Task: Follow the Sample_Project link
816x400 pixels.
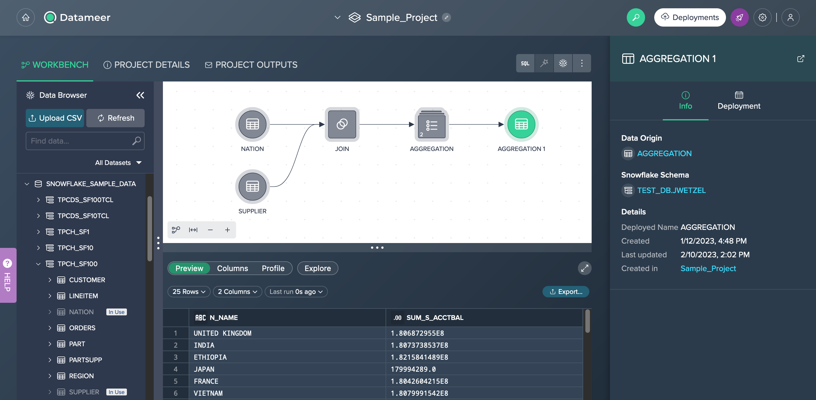Action: (708, 268)
